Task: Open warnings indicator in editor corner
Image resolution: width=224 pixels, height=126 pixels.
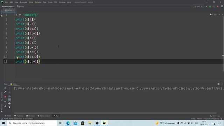Action: (211, 14)
